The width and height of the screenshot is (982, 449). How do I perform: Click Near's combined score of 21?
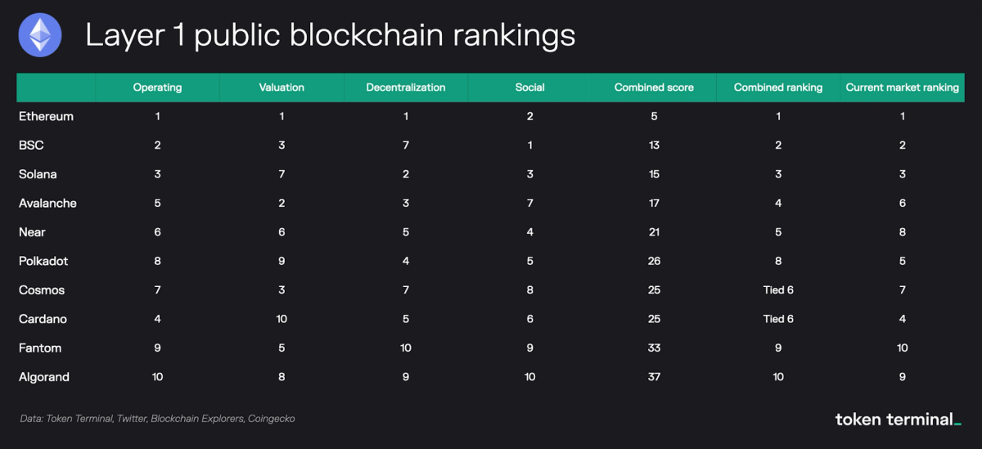(x=654, y=232)
